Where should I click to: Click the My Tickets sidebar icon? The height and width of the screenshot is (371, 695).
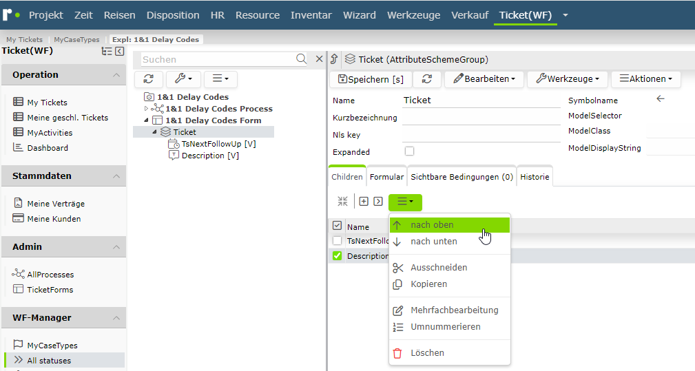(18, 102)
